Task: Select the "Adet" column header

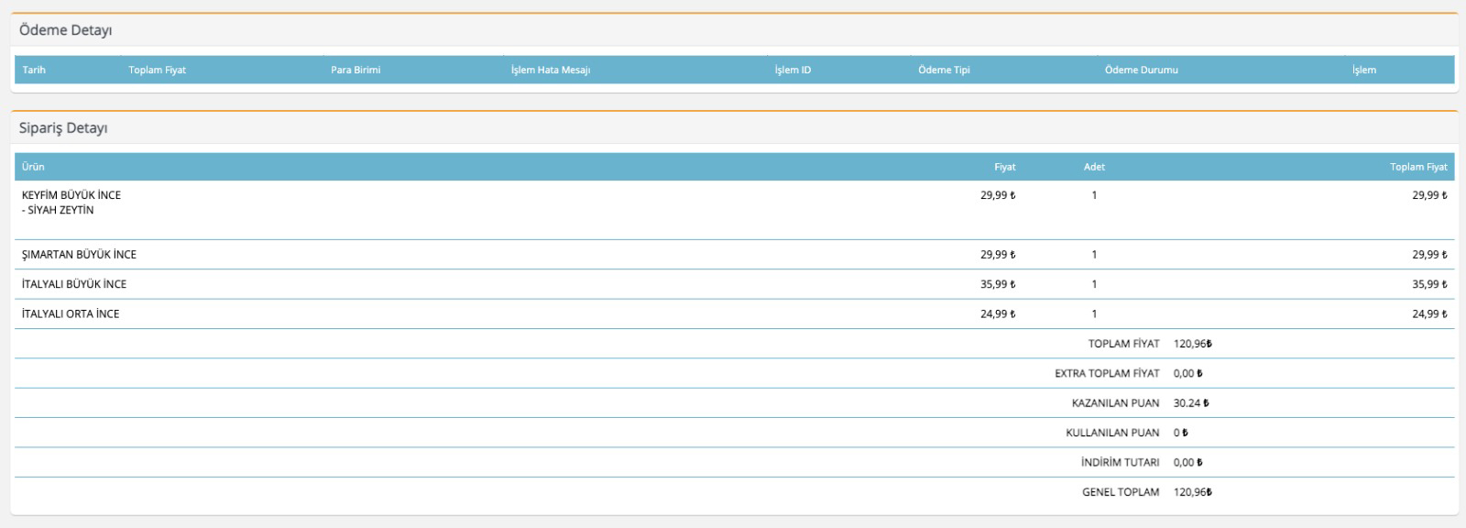Action: click(x=1094, y=167)
